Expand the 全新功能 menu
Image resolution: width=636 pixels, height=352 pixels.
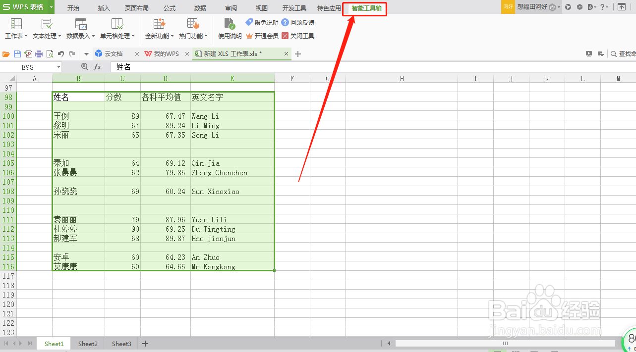[159, 29]
